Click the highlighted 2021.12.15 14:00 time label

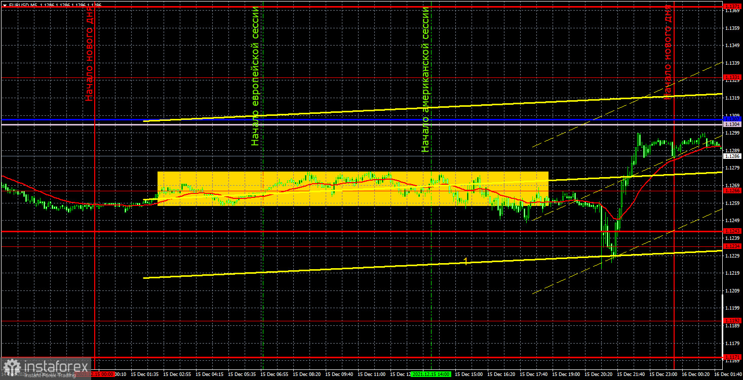[430, 375]
